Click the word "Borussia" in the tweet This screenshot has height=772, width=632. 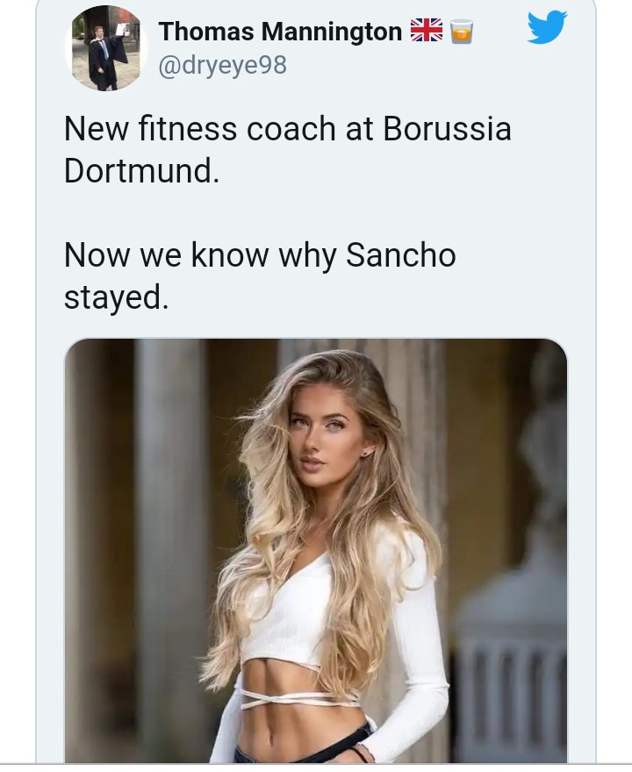[x=447, y=130]
